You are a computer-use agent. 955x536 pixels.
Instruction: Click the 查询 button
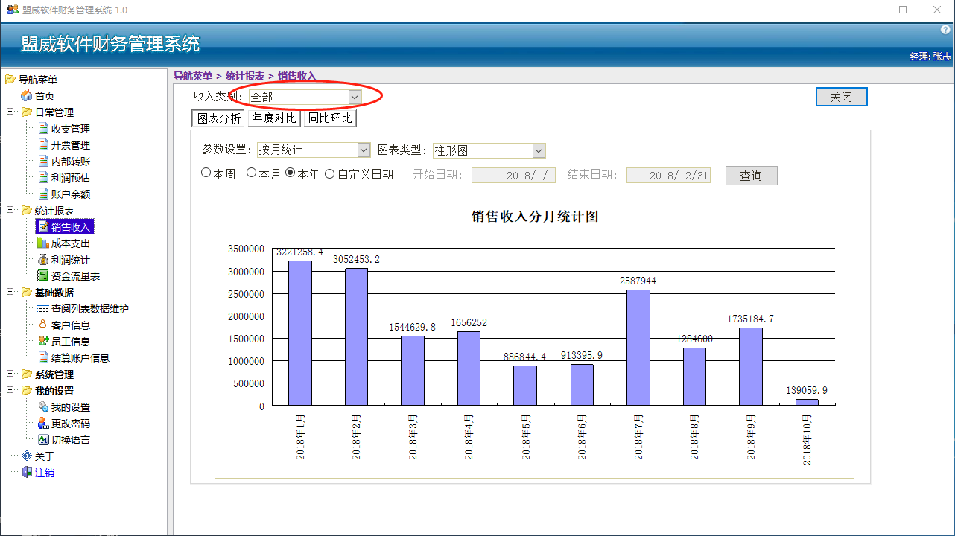(x=751, y=176)
